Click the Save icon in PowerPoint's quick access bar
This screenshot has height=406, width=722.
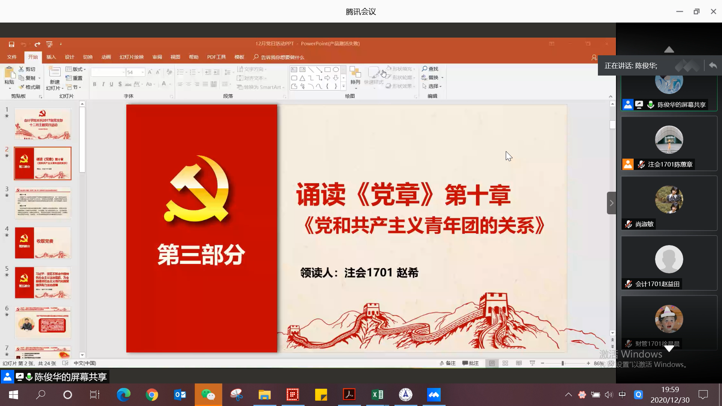(12, 44)
